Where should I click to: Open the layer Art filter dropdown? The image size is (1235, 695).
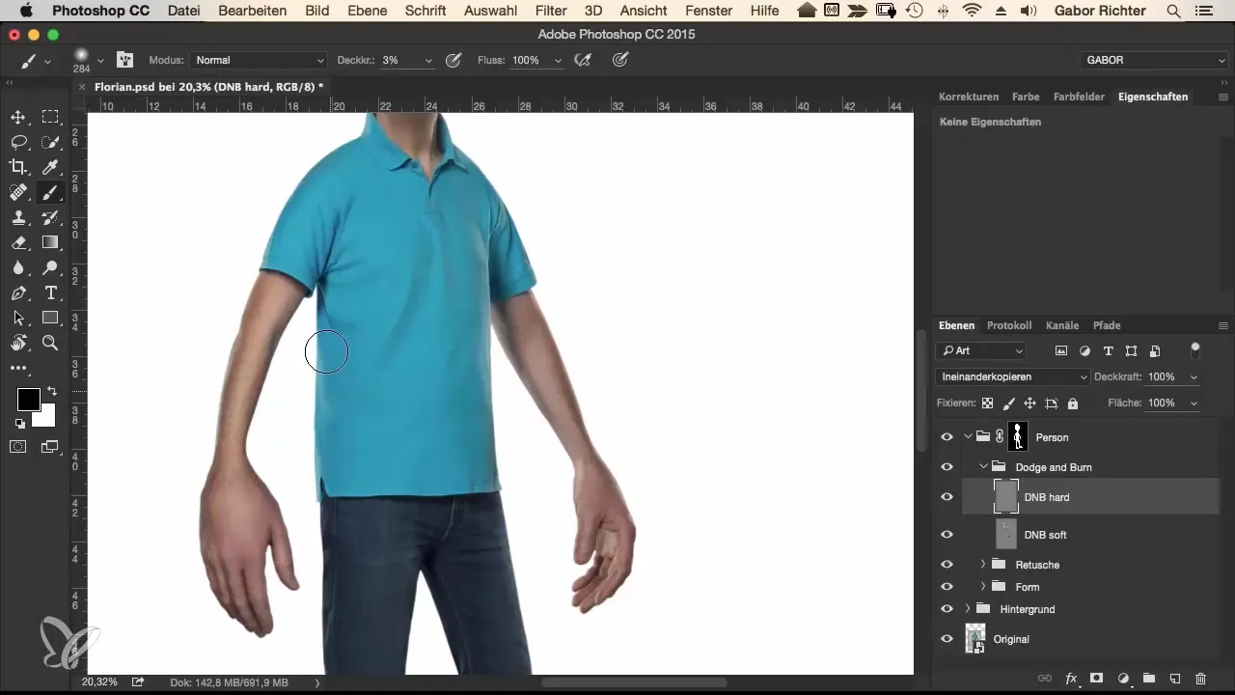tap(980, 350)
